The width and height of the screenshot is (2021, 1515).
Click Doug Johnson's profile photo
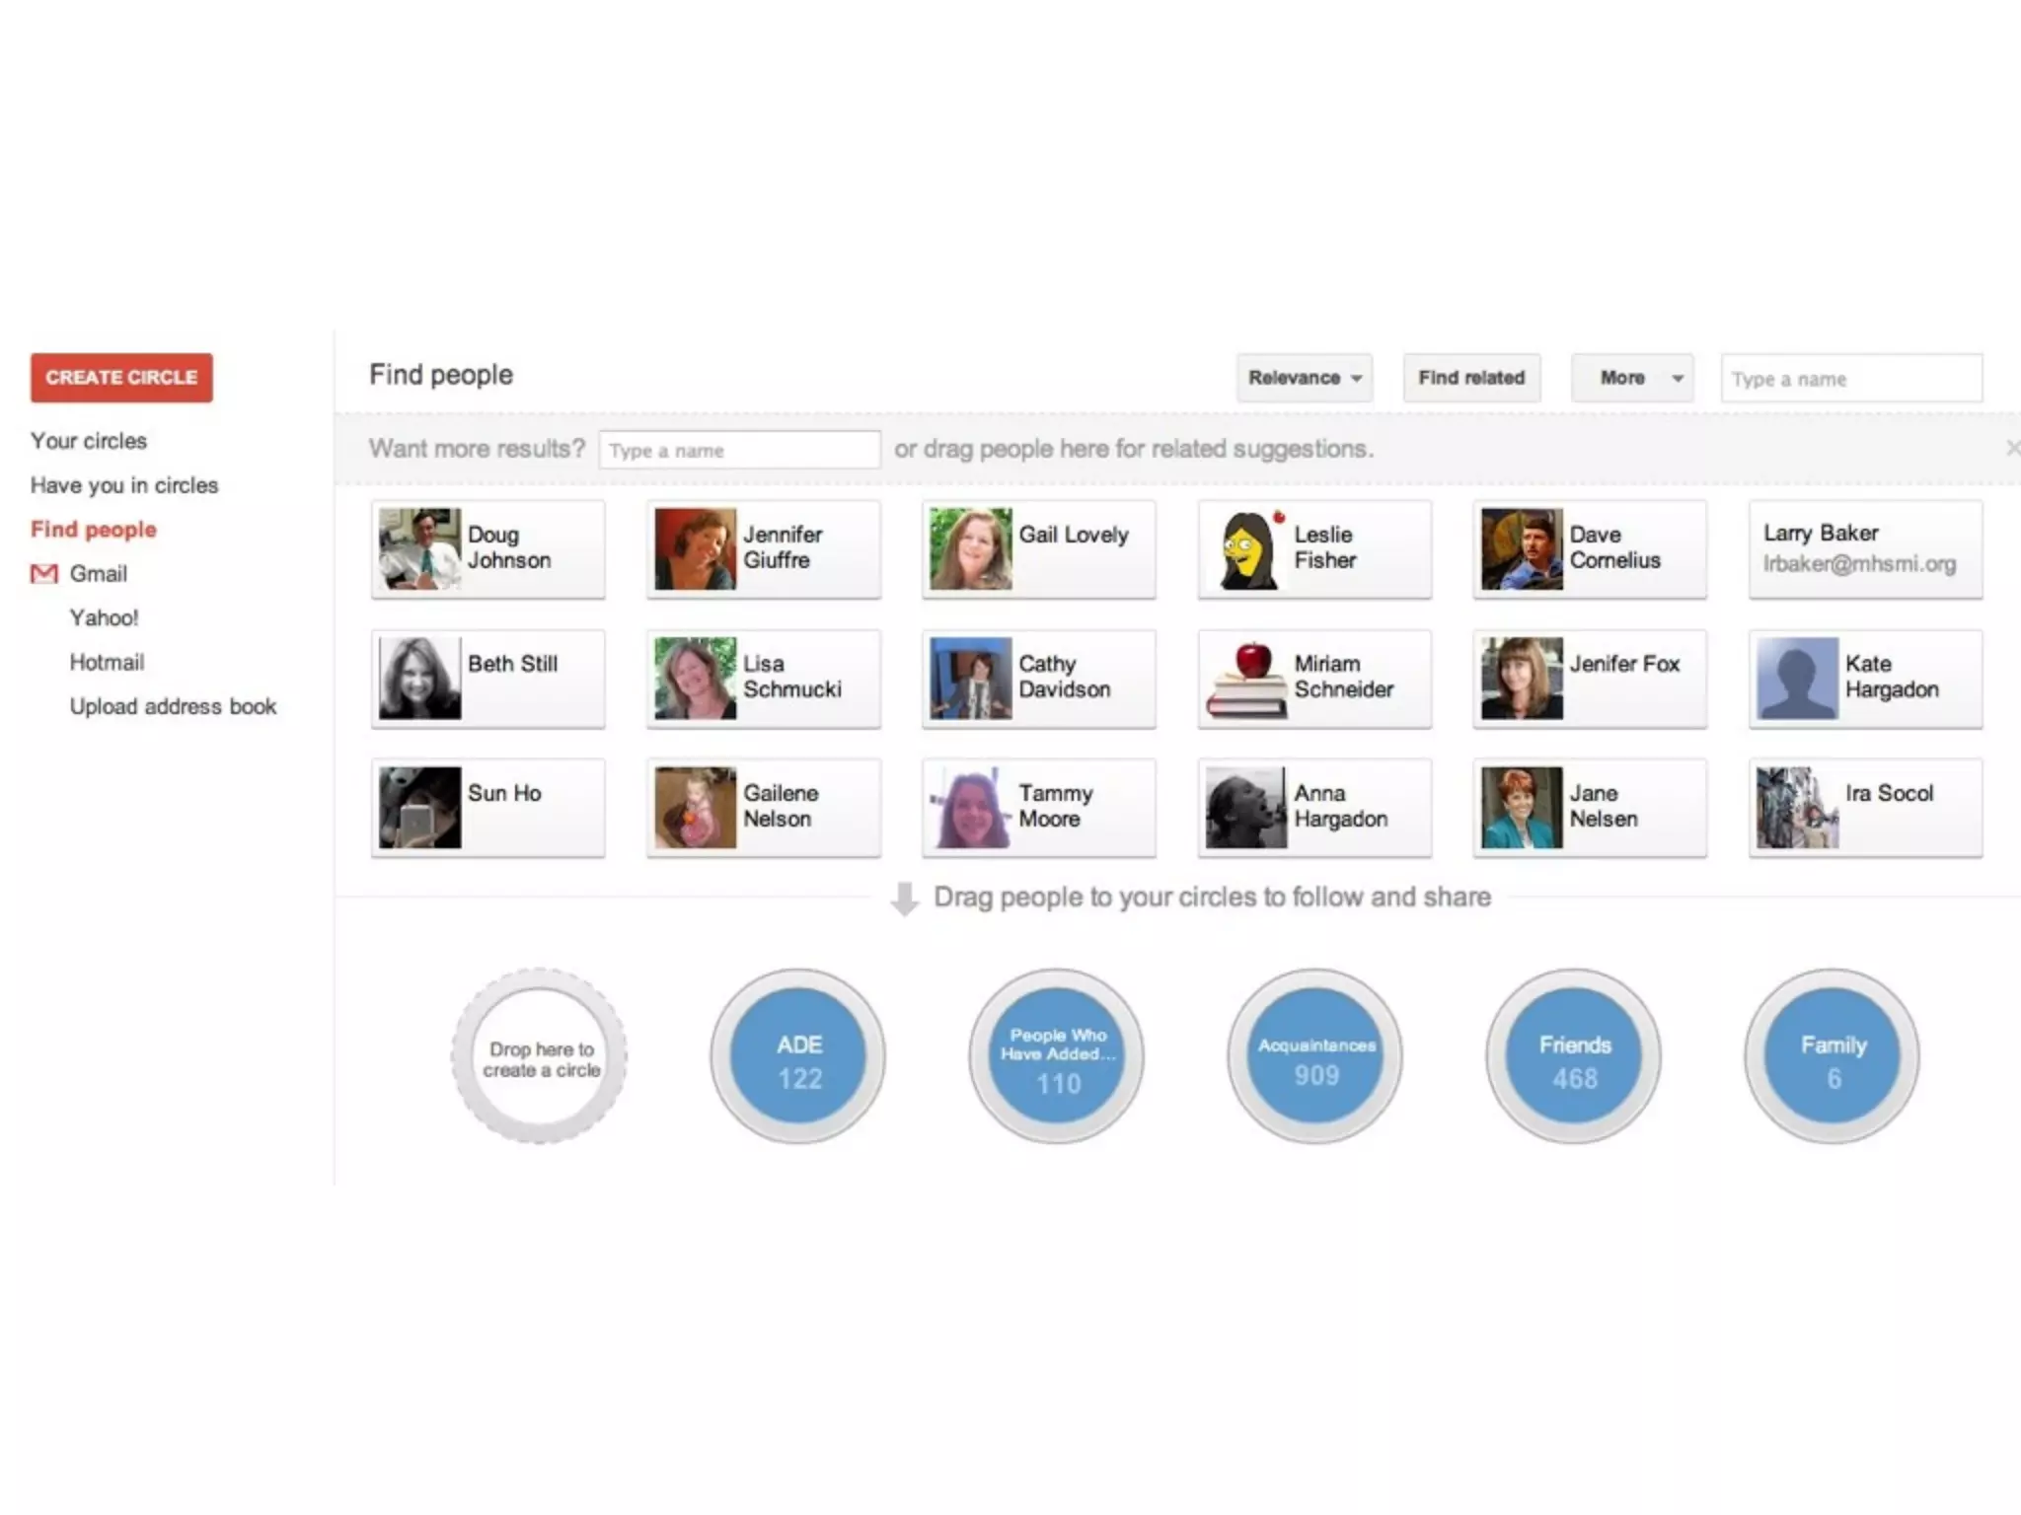(x=419, y=549)
